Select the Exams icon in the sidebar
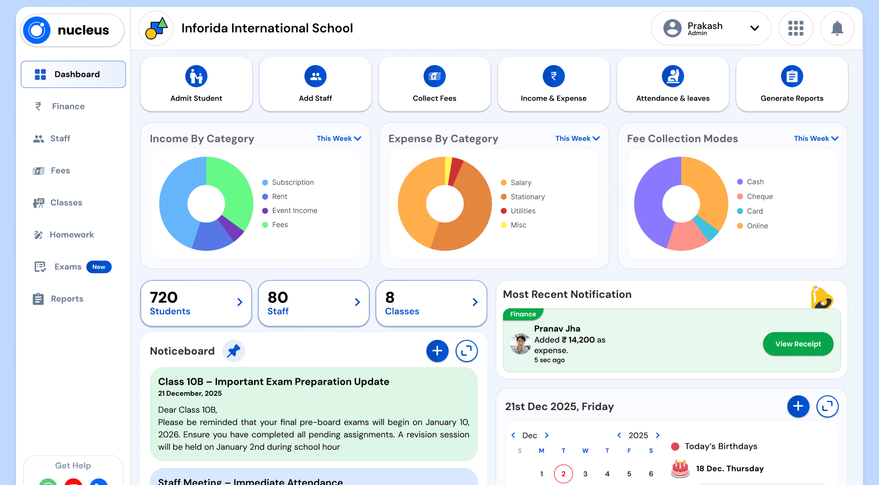 pyautogui.click(x=40, y=267)
